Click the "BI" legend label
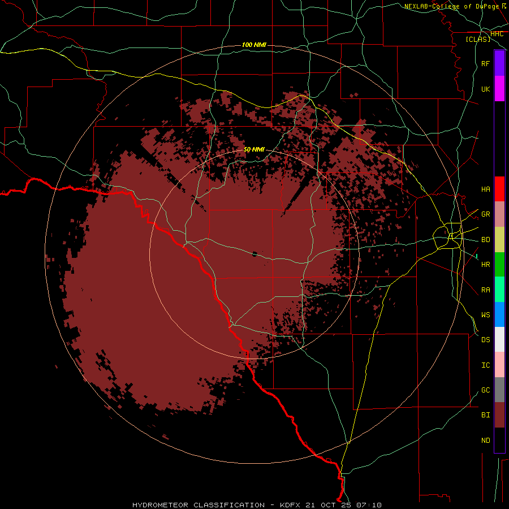509x509 pixels. [x=486, y=415]
